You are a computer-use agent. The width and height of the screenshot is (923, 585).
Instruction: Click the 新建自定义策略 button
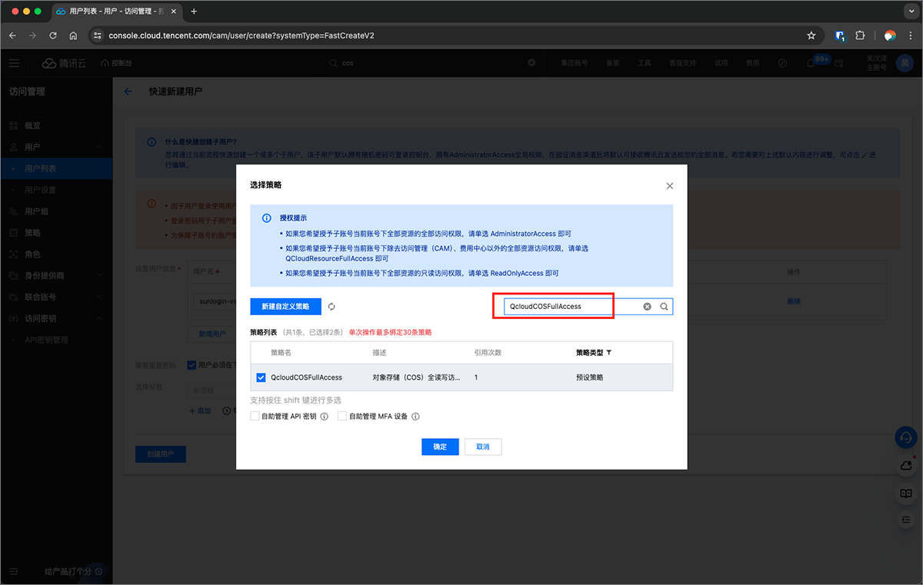pos(285,307)
